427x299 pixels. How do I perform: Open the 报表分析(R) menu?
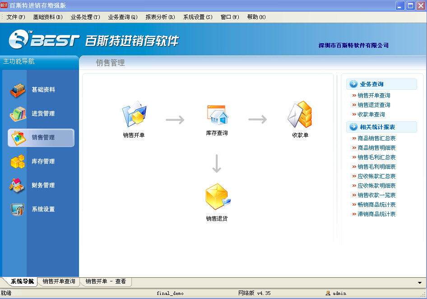click(x=160, y=17)
